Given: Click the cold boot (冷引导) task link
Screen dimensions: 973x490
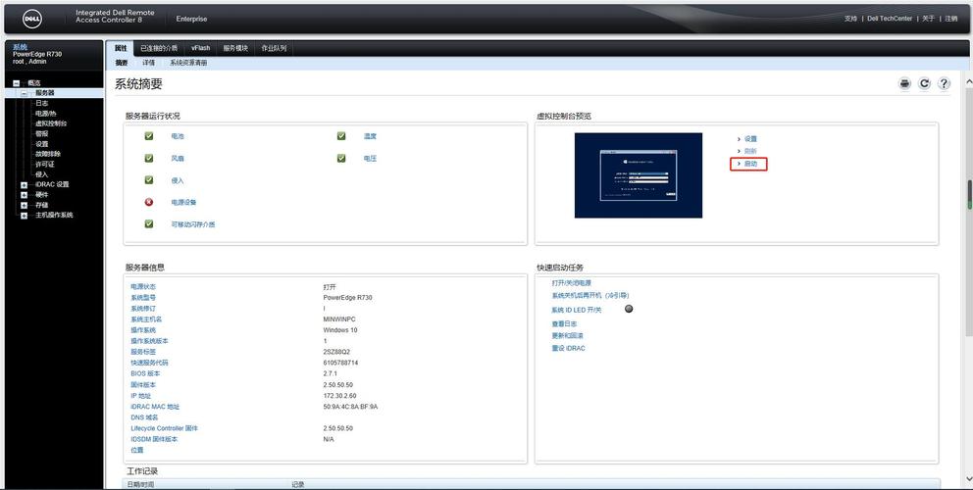Looking at the screenshot, I should pos(590,295).
